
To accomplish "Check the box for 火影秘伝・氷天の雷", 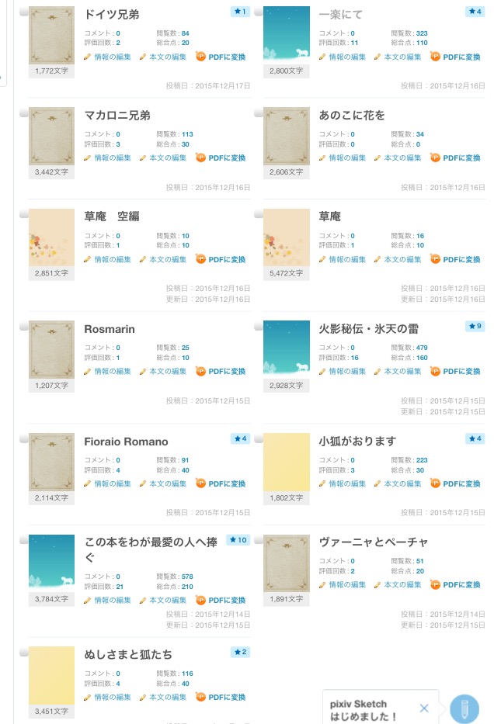I will [x=259, y=327].
